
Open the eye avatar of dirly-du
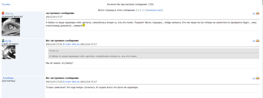(11, 27)
